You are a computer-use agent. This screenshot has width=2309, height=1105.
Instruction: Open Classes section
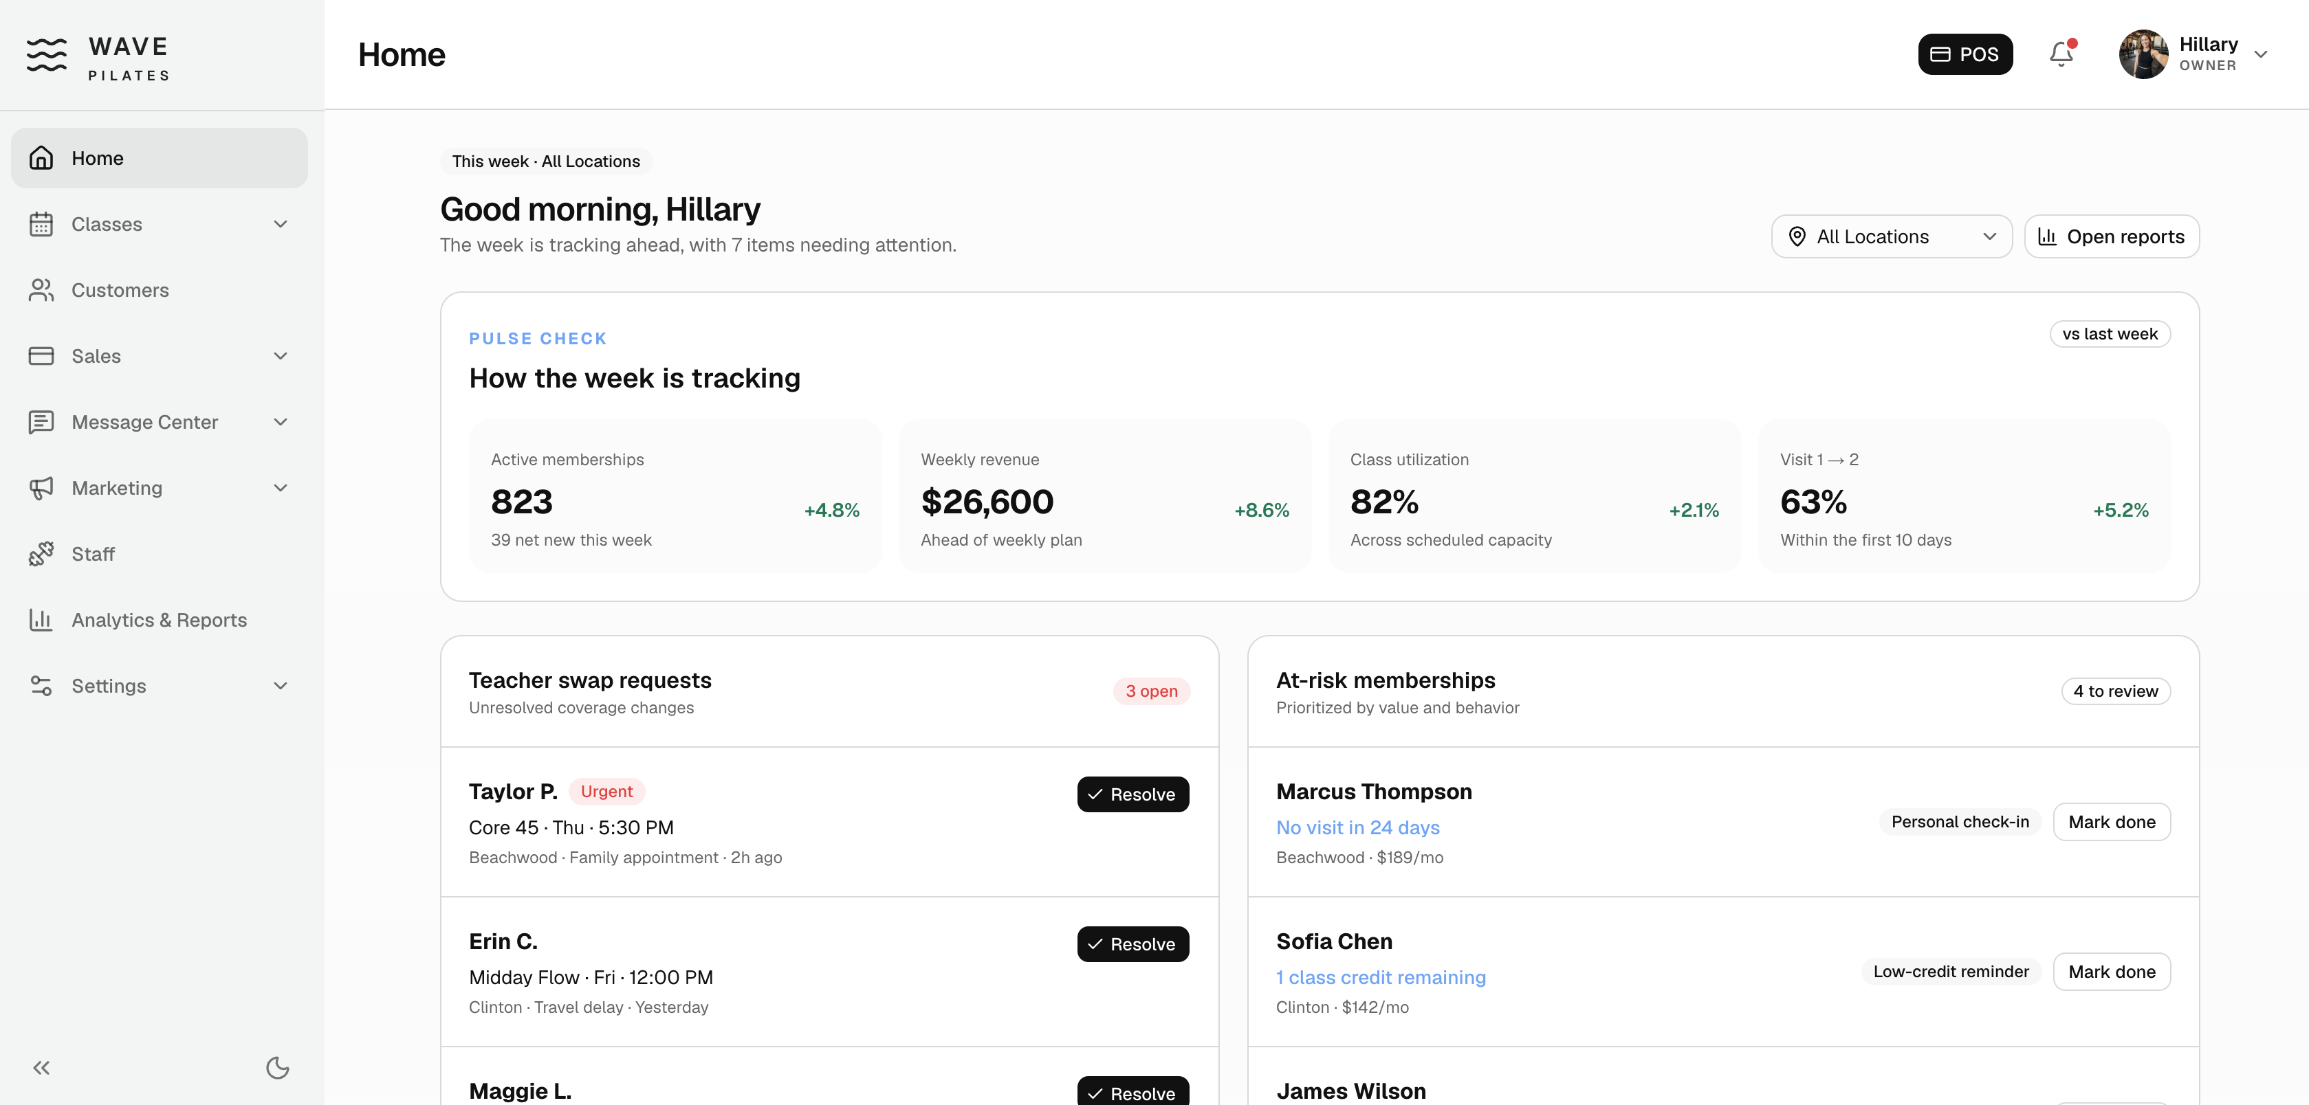(160, 224)
